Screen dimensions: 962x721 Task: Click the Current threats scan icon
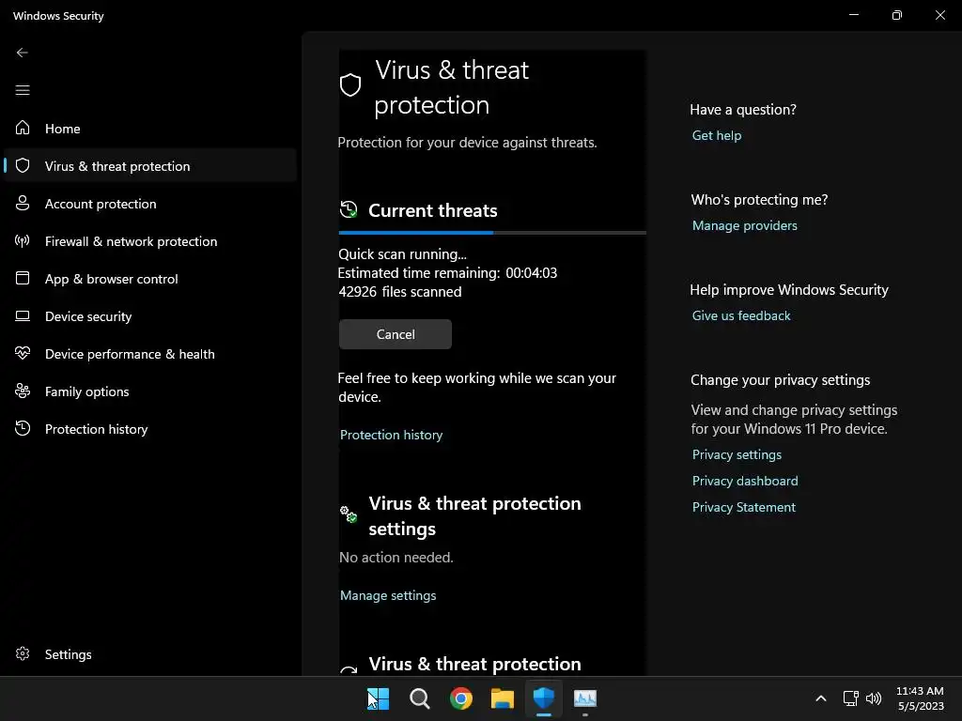click(349, 209)
